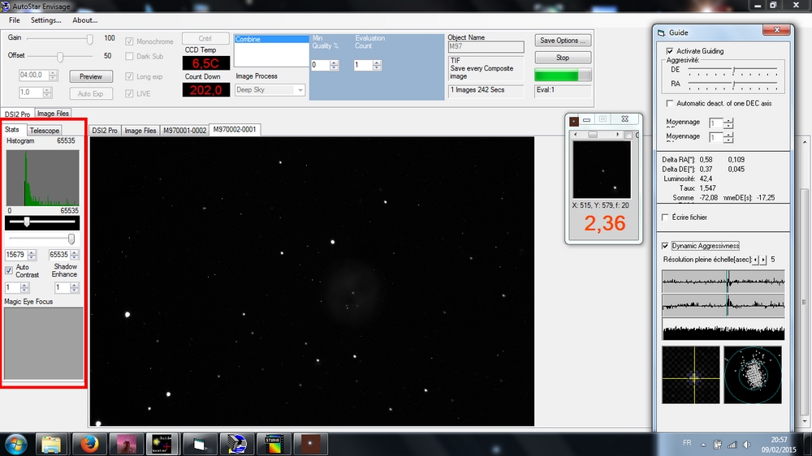
Task: Open the guide star taskbar icon
Action: [x=310, y=444]
